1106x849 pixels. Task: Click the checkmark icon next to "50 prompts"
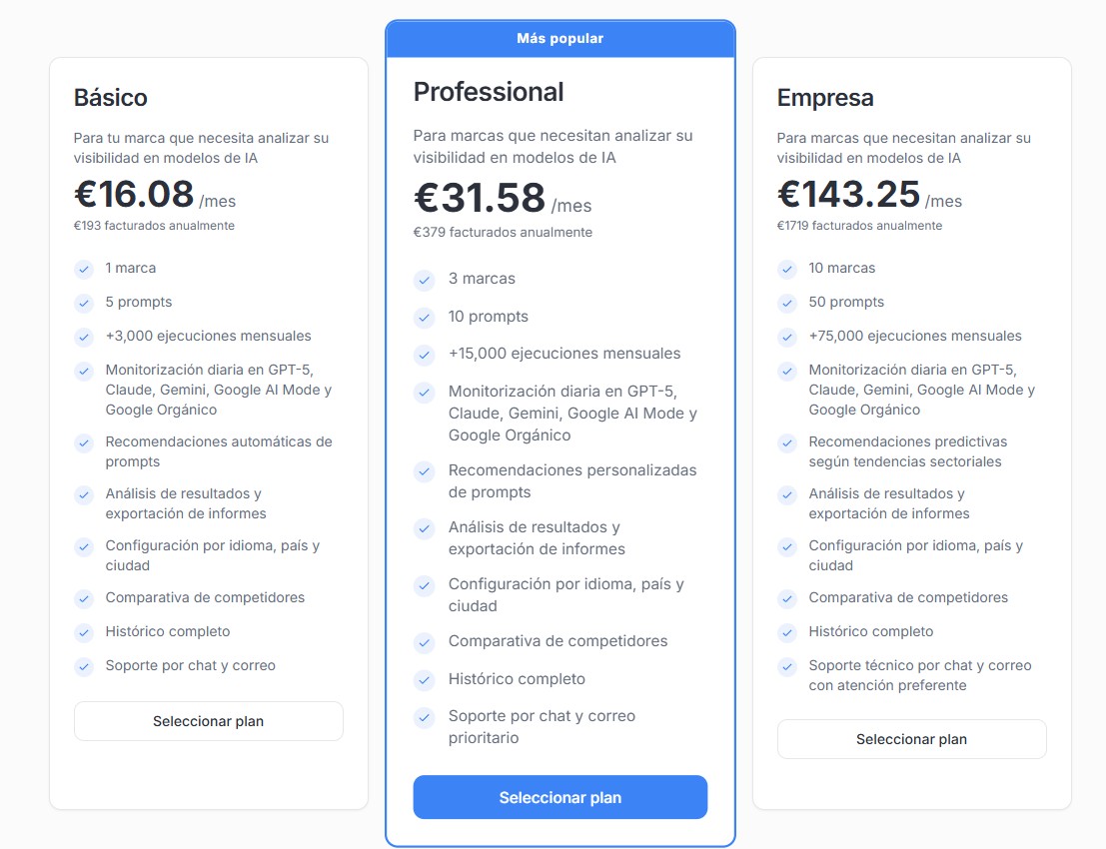(787, 303)
